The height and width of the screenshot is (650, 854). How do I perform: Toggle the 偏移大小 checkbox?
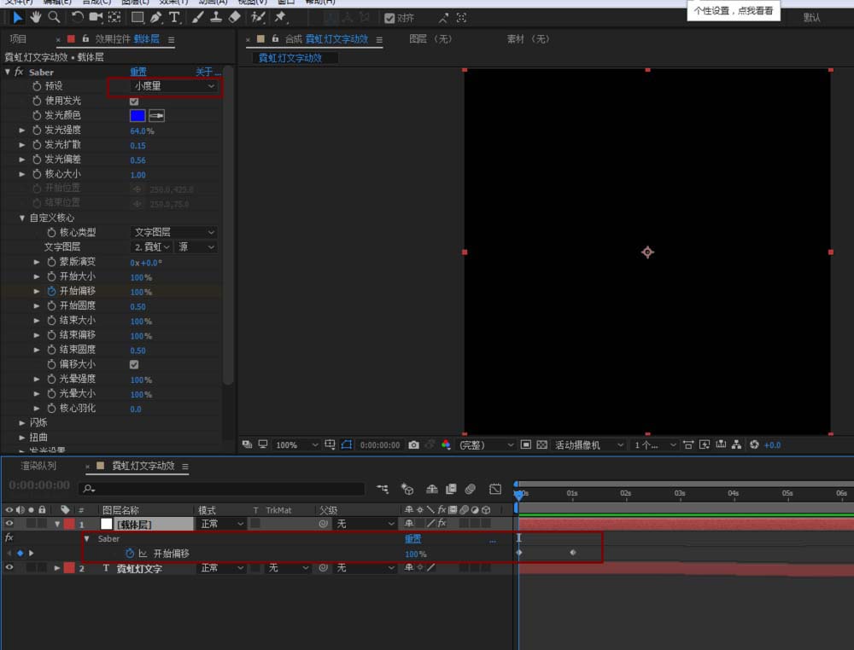tap(134, 364)
